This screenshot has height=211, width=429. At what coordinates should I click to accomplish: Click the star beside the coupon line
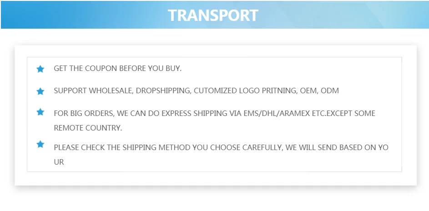tap(40, 69)
